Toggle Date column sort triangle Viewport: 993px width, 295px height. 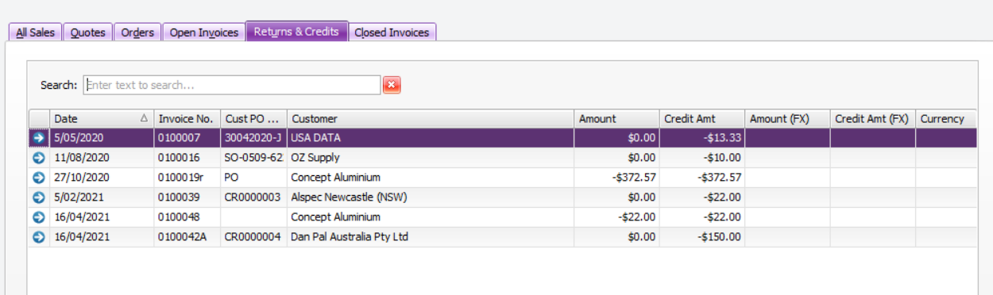144,119
